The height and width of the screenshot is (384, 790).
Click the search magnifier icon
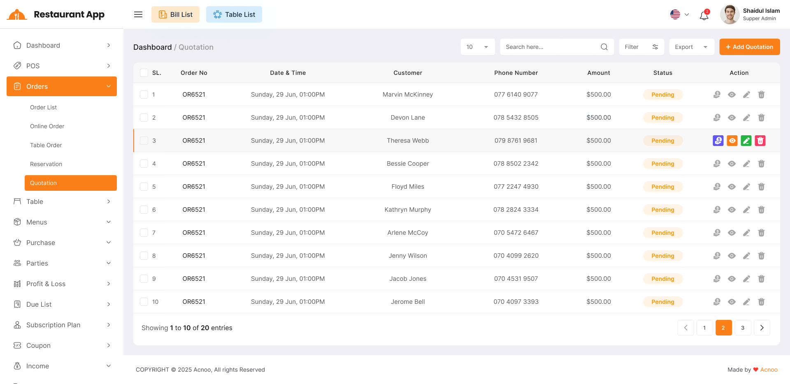[x=604, y=47]
